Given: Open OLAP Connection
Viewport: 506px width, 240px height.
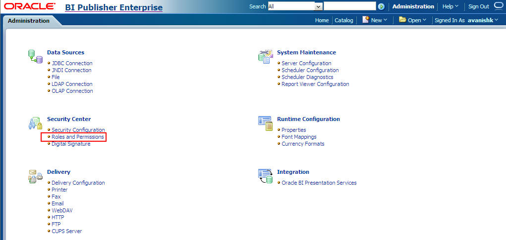Looking at the screenshot, I should [72, 91].
